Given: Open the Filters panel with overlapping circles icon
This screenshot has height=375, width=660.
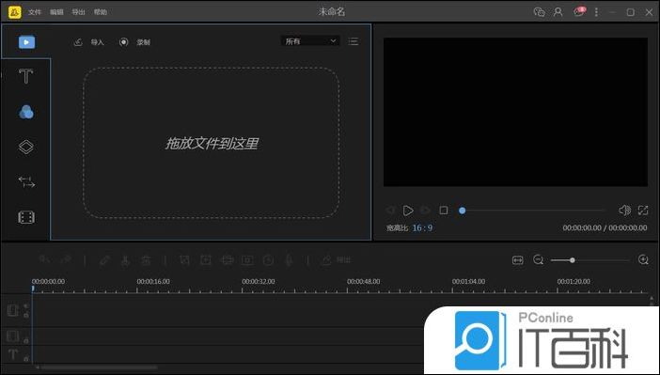Looking at the screenshot, I should click(26, 112).
